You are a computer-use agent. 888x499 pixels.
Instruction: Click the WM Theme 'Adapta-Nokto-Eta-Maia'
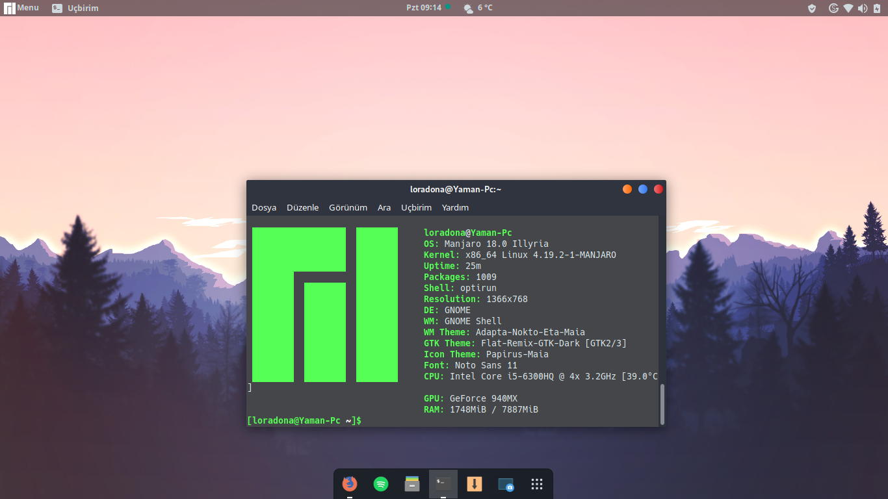coord(530,332)
